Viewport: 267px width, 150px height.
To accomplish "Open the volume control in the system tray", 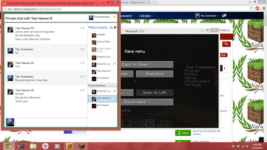I will [x=247, y=146].
